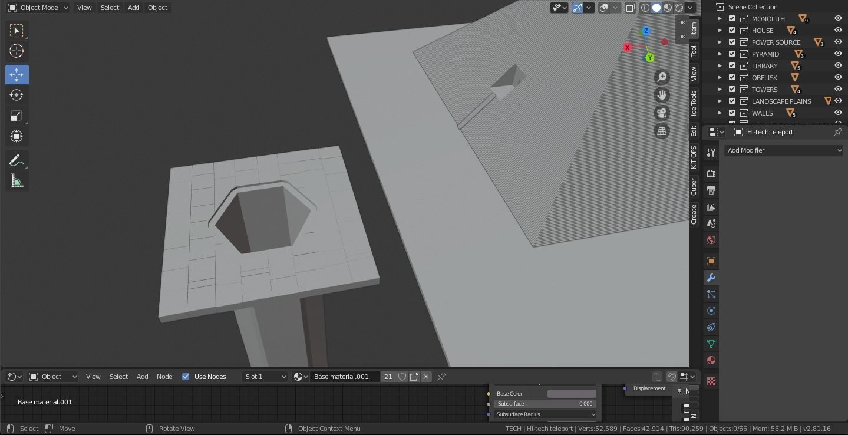The height and width of the screenshot is (435, 848).
Task: Switch to perspective/orthographic grid view
Action: pos(662,131)
